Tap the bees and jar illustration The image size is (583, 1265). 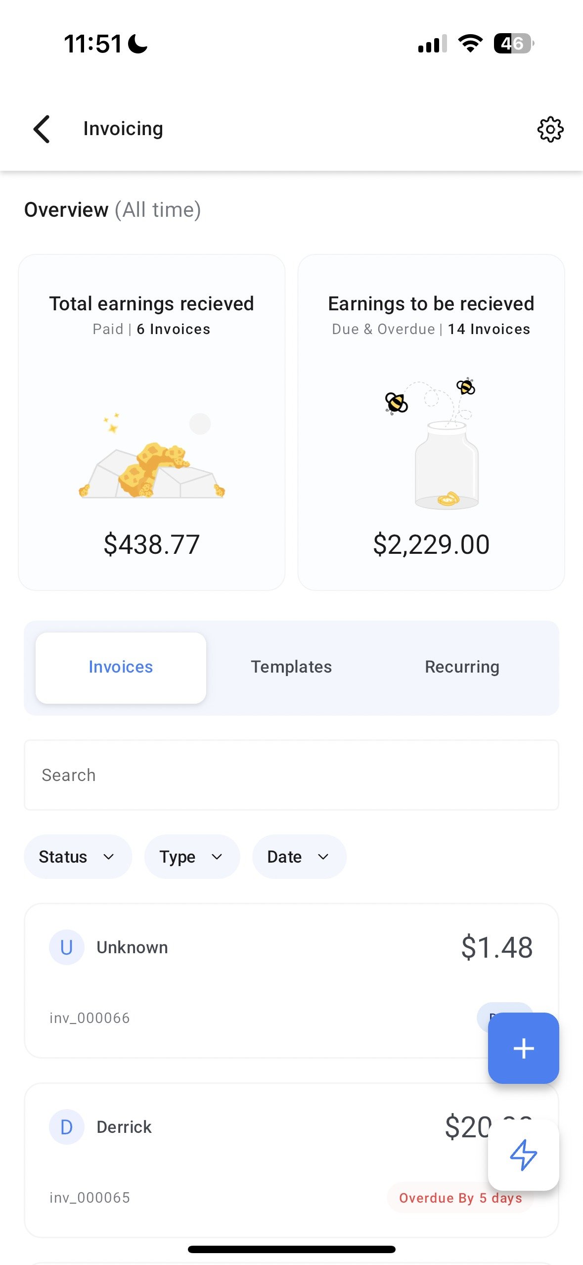click(x=431, y=443)
